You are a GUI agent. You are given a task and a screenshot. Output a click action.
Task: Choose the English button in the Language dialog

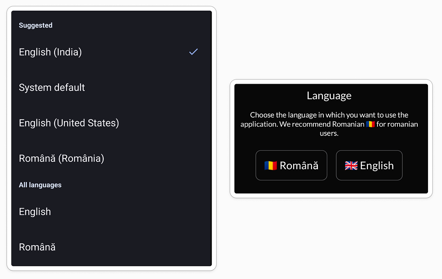369,165
